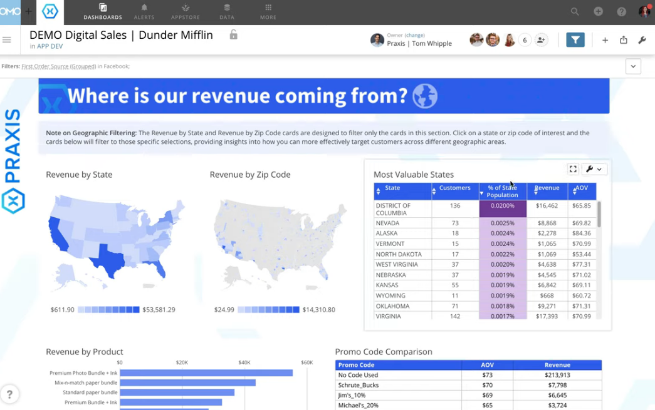The height and width of the screenshot is (410, 655).
Task: Click the search magnifier icon
Action: pos(575,12)
